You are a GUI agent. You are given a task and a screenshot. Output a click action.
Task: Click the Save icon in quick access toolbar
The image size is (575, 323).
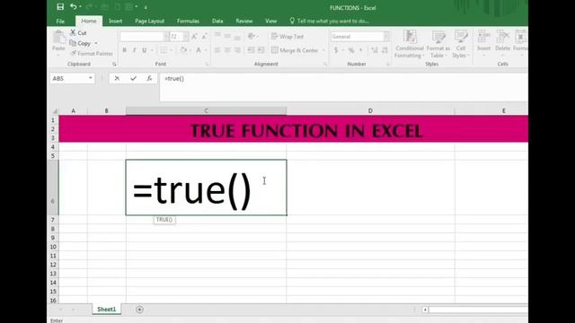(x=60, y=7)
